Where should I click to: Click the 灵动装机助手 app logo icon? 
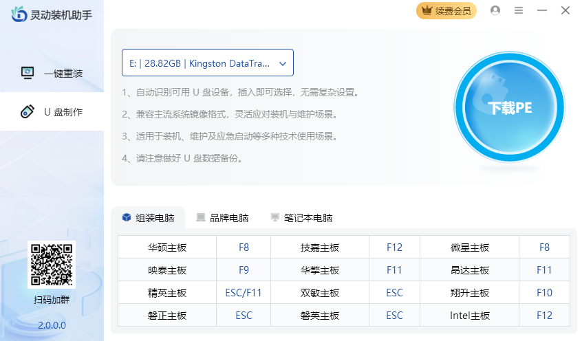(x=19, y=14)
